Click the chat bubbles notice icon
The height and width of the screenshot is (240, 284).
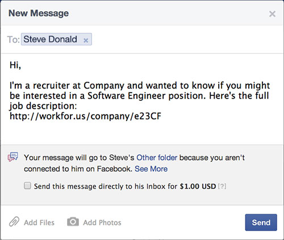(x=13, y=157)
